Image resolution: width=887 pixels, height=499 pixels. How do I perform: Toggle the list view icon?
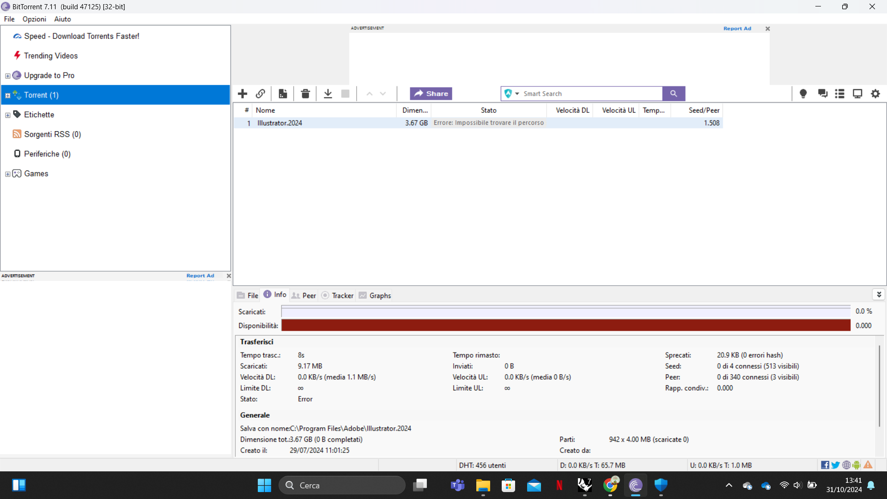[840, 94]
